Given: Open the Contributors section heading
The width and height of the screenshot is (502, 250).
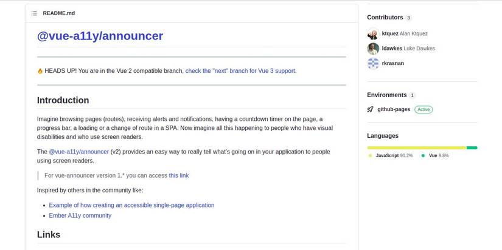Looking at the screenshot, I should pyautogui.click(x=385, y=18).
